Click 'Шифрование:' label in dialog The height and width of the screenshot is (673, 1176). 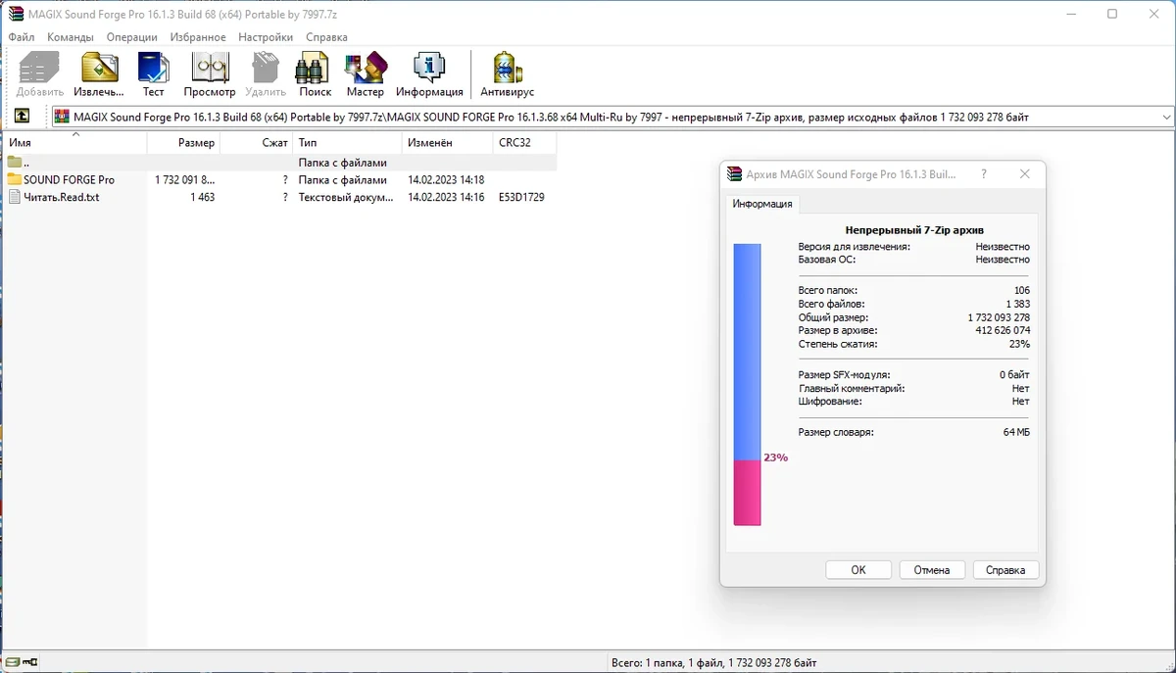(830, 402)
